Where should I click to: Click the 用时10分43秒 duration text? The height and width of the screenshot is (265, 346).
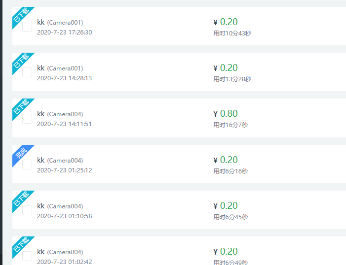(x=232, y=33)
